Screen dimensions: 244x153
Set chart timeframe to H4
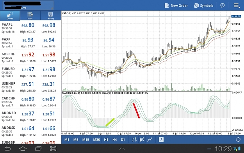pos(114,140)
